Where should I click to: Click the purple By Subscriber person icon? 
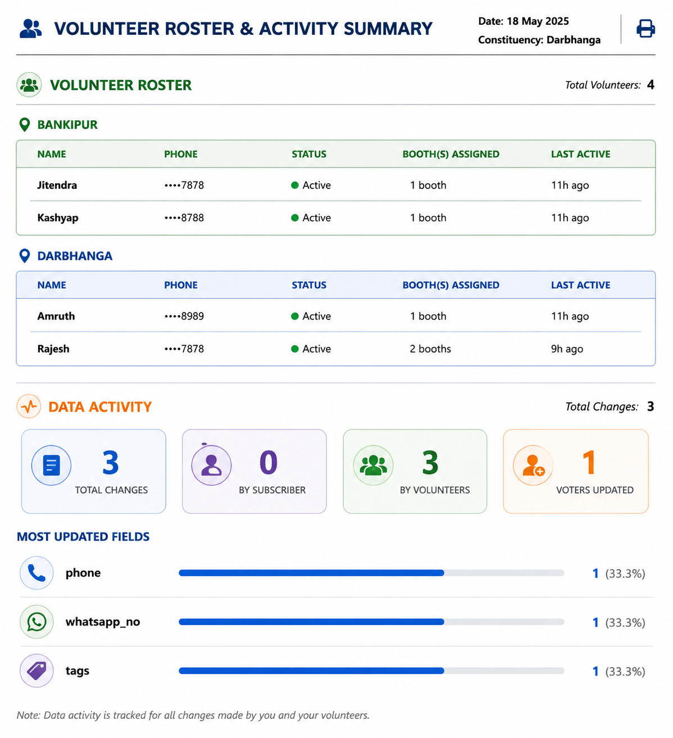point(212,465)
